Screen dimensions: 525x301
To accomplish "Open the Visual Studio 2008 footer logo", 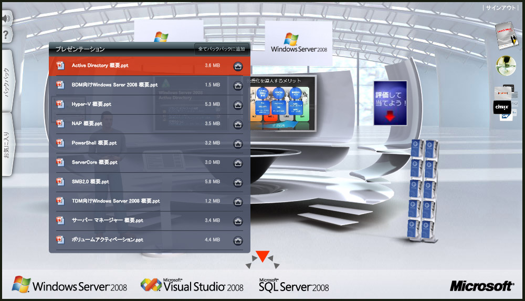I will tap(192, 285).
